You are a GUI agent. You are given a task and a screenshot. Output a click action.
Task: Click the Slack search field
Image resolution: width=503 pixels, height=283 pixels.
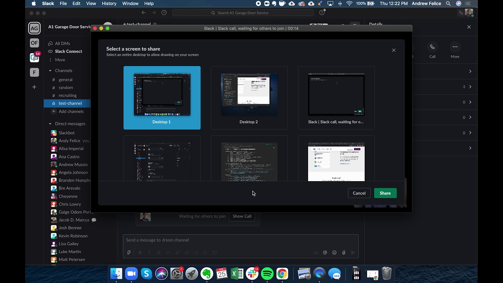pos(243,13)
